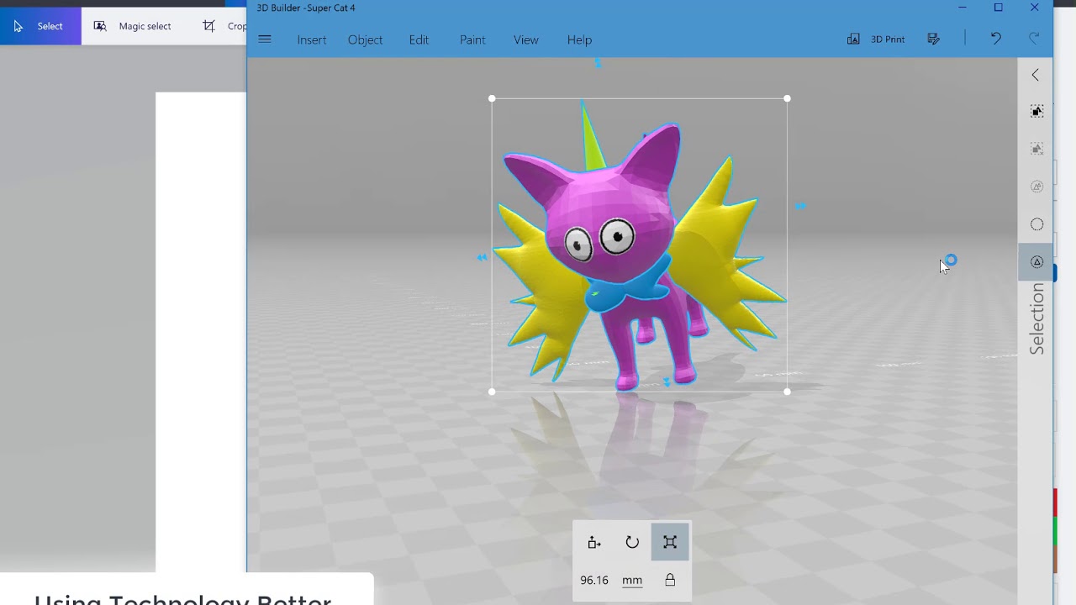Click the blue arrow handle left of the cat
This screenshot has height=605, width=1076.
tap(482, 257)
